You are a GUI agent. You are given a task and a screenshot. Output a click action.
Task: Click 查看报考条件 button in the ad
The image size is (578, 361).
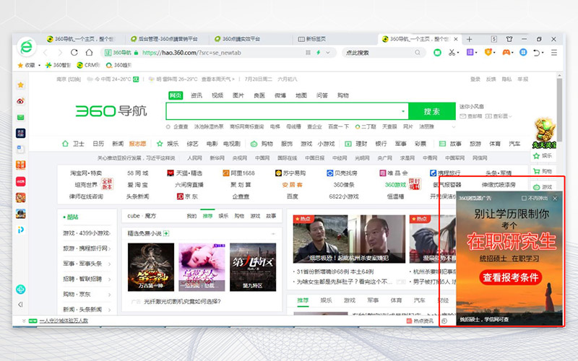[511, 277]
